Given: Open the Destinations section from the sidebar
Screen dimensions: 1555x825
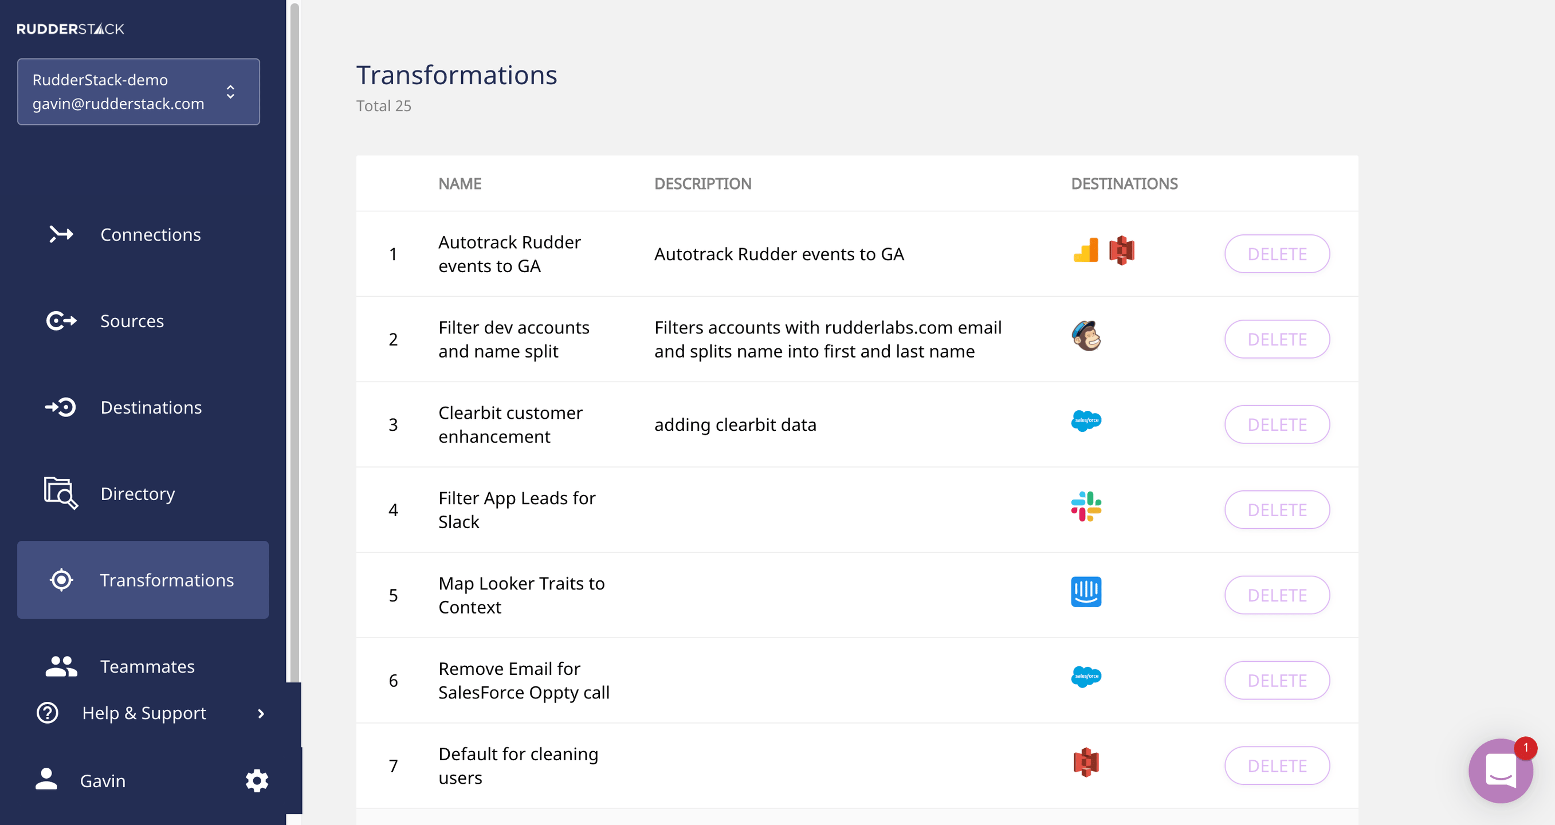Looking at the screenshot, I should (151, 407).
